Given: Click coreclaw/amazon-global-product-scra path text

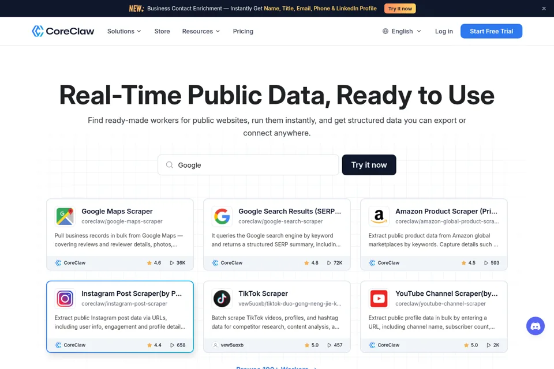Looking at the screenshot, I should tap(447, 221).
